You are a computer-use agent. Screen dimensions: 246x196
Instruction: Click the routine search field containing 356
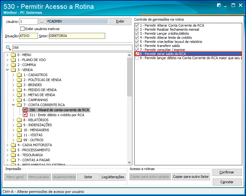pos(72,48)
